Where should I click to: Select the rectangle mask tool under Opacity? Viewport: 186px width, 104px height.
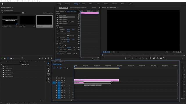(62, 46)
